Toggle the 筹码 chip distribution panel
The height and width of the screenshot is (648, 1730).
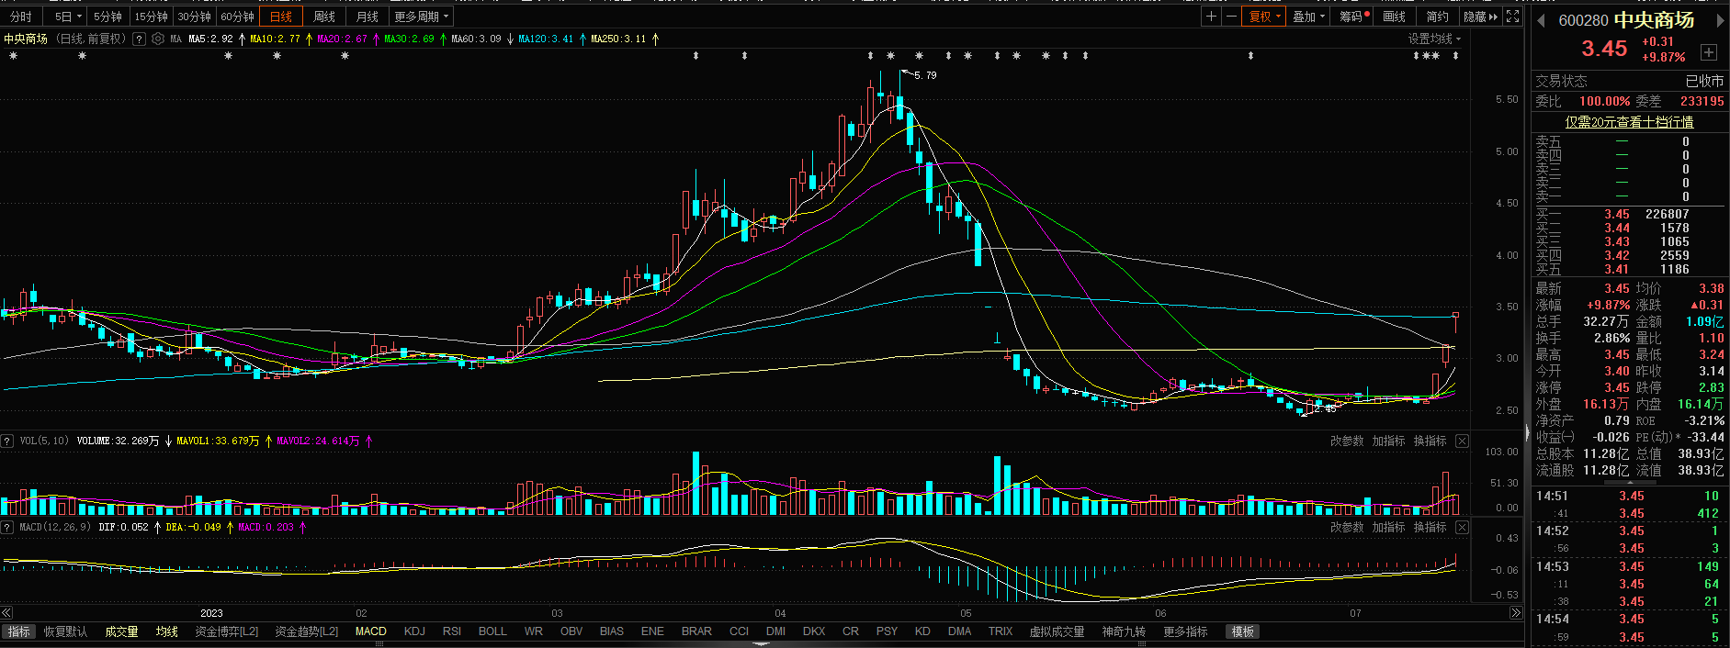click(1352, 17)
